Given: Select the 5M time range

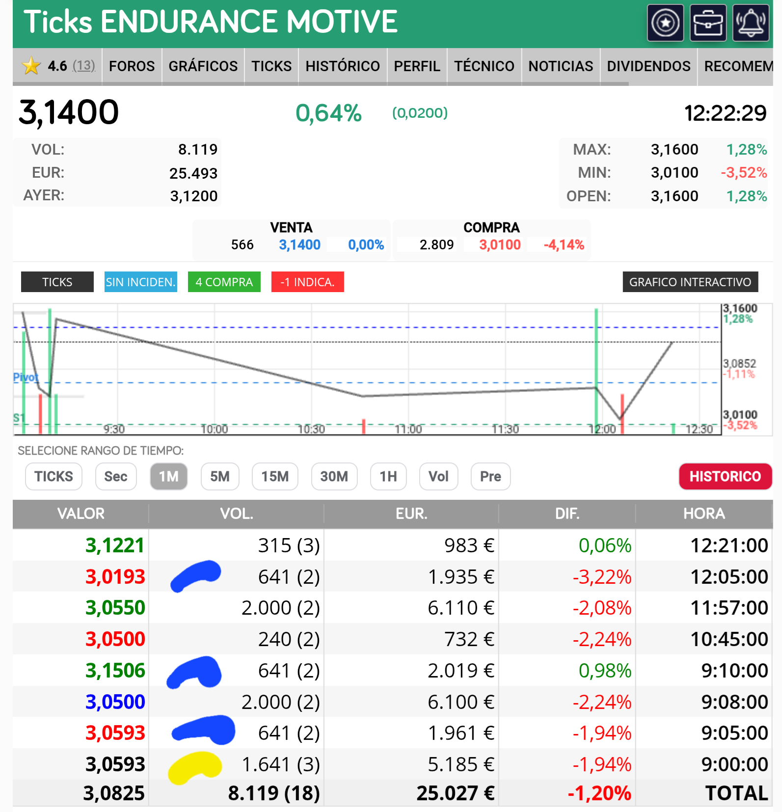Looking at the screenshot, I should [219, 476].
